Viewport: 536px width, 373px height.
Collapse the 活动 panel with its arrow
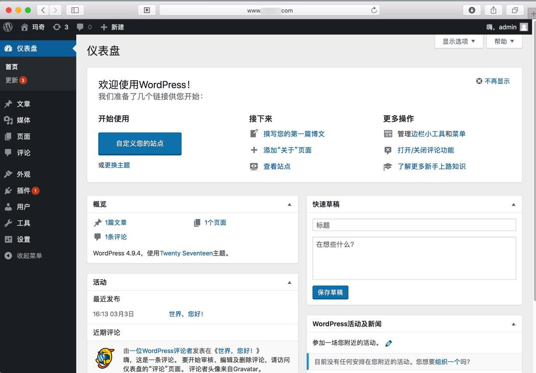pos(289,283)
